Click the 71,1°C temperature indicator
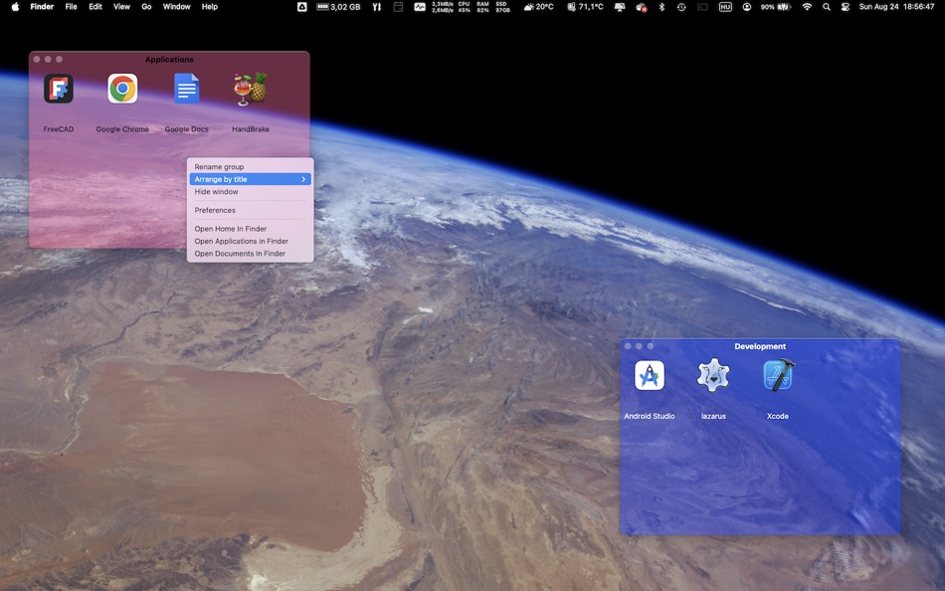This screenshot has width=945, height=591. (x=585, y=7)
